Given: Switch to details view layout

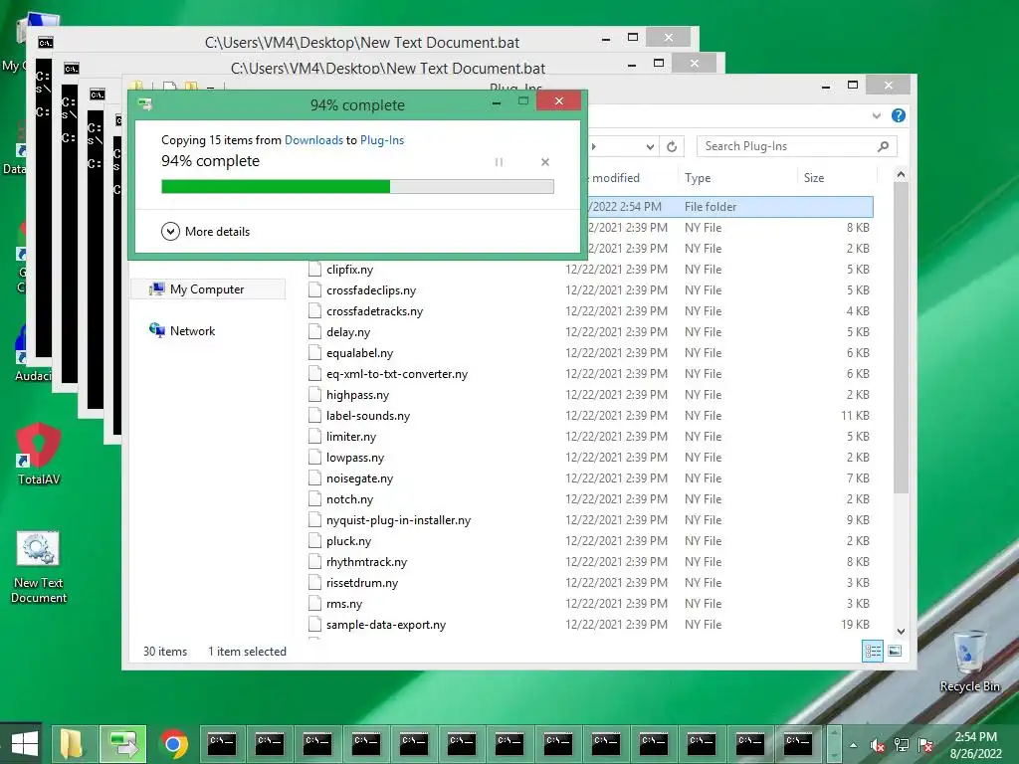Looking at the screenshot, I should tap(872, 651).
